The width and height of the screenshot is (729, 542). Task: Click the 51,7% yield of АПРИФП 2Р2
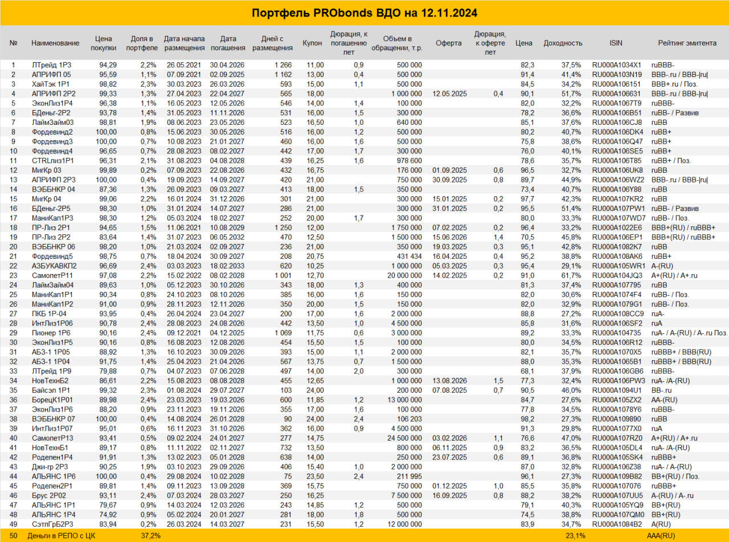pyautogui.click(x=573, y=93)
